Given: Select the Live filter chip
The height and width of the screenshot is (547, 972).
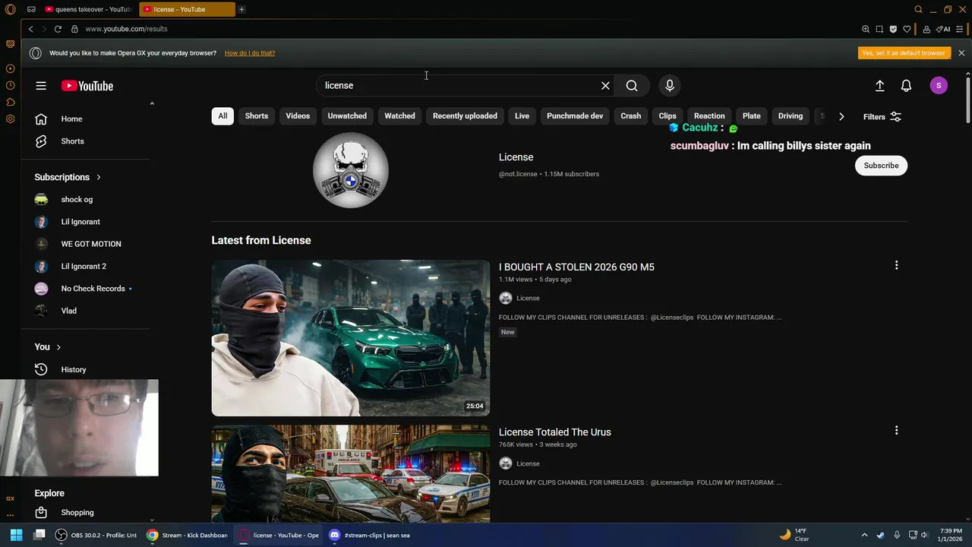Looking at the screenshot, I should click(x=522, y=116).
